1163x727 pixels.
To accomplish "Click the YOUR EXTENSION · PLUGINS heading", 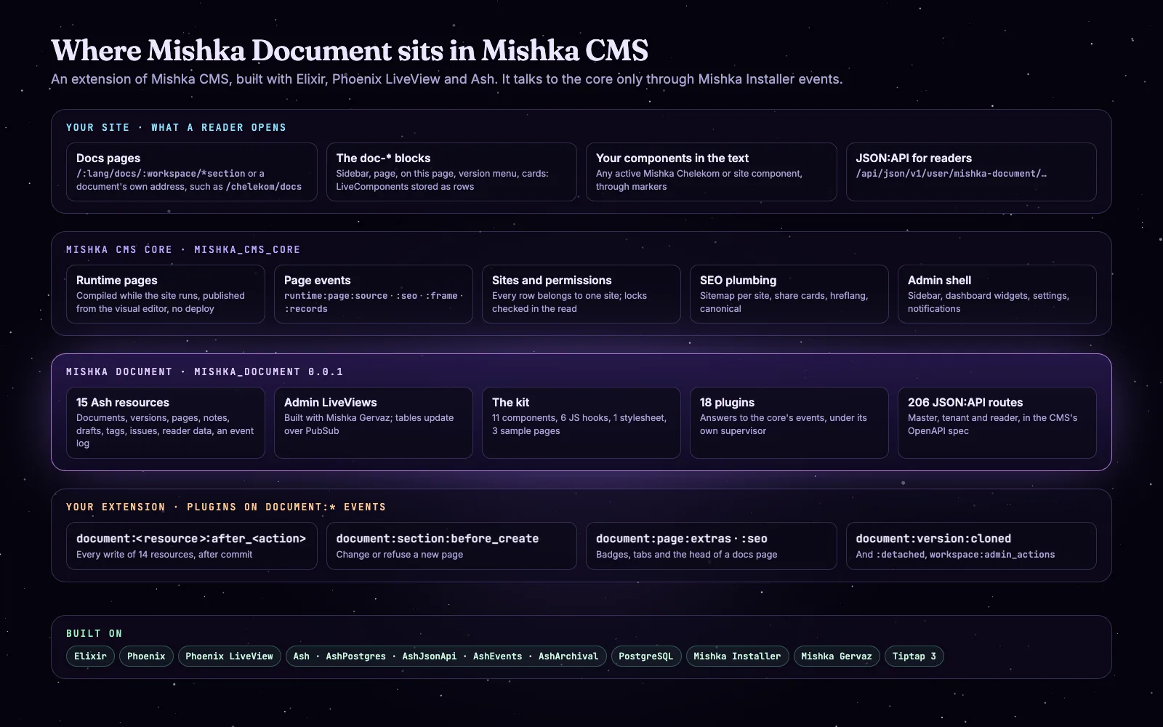I will pos(226,507).
